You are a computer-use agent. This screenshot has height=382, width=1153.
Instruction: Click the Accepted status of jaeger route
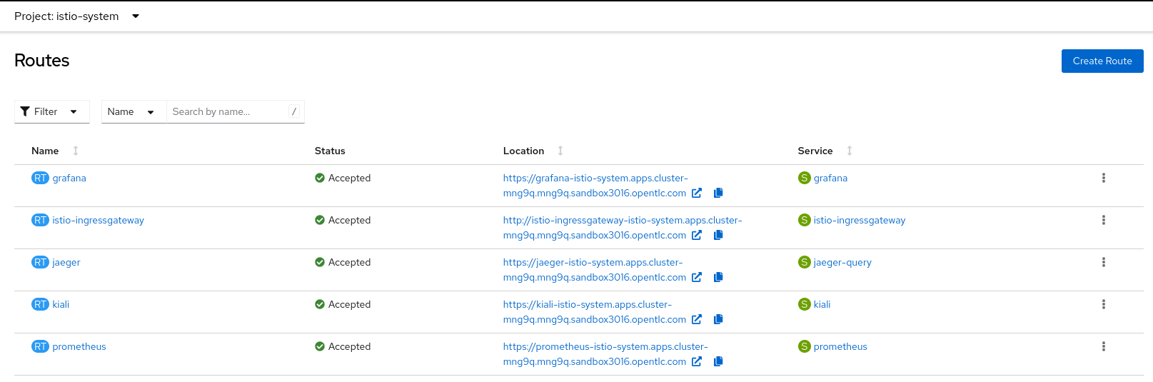click(343, 262)
